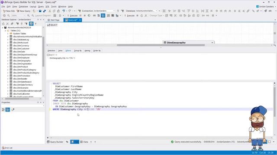The width and height of the screenshot is (277, 155).
Task: Collapse the AdventureWorksDW2019 database node
Action: coord(3,28)
